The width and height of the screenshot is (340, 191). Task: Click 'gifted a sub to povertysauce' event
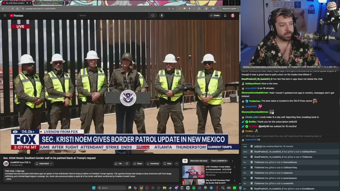(275, 178)
